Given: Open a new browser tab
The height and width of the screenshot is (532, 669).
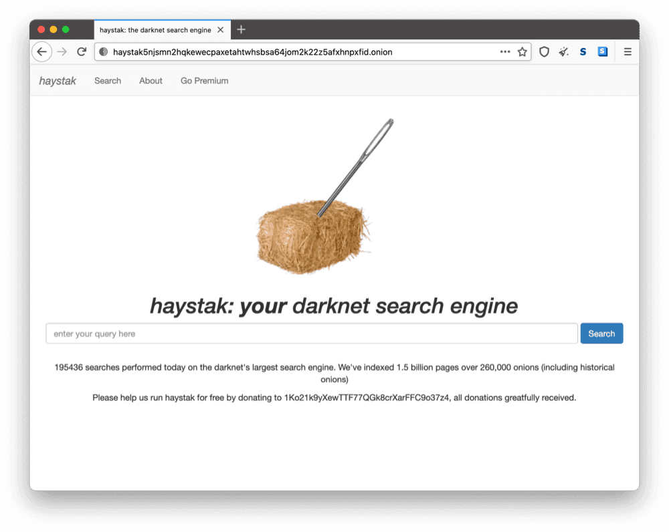Looking at the screenshot, I should point(241,29).
